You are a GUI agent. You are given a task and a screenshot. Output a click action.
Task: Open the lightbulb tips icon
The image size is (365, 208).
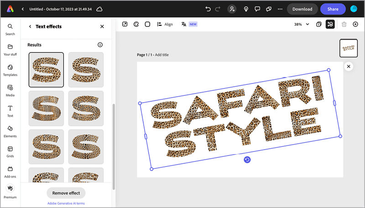(246, 9)
